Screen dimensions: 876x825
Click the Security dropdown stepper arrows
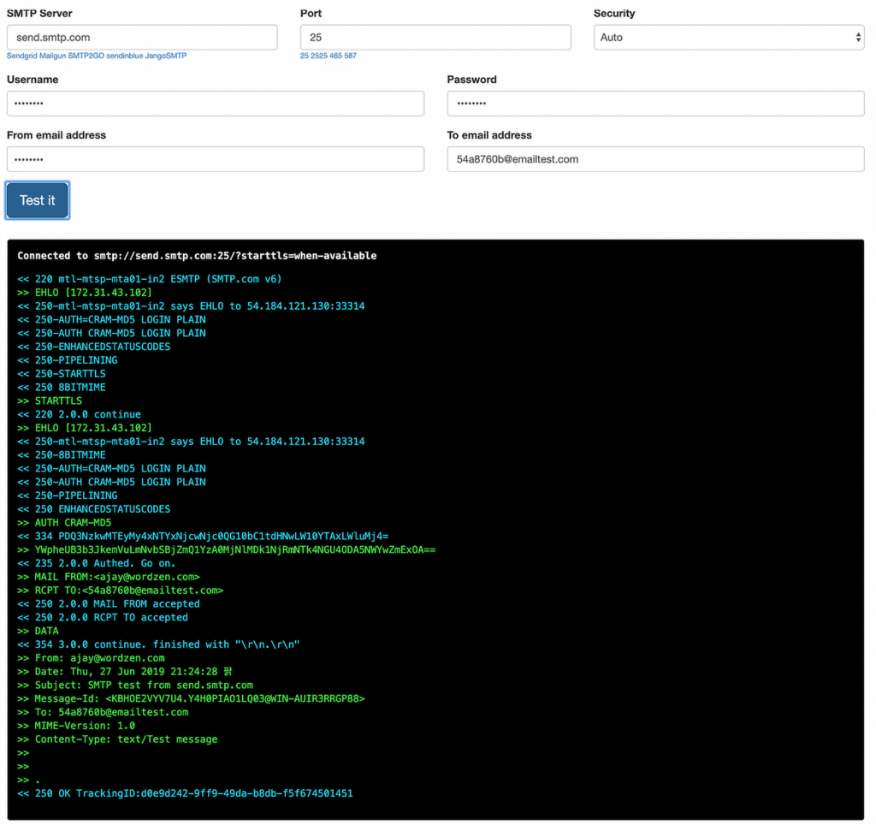pyautogui.click(x=856, y=37)
